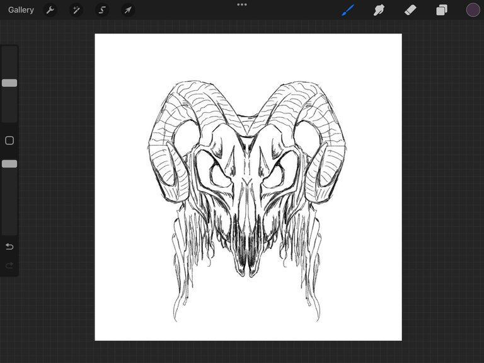Tap the Modify square button in the sidebar
The width and height of the screenshot is (484, 363).
click(9, 141)
